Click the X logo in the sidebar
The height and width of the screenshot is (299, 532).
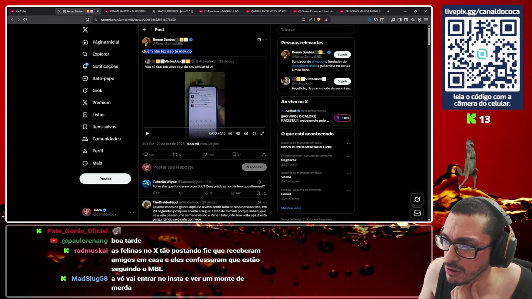pyautogui.click(x=85, y=30)
